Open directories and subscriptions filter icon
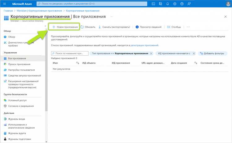The height and width of the screenshot is (143, 232). pos(160,4)
